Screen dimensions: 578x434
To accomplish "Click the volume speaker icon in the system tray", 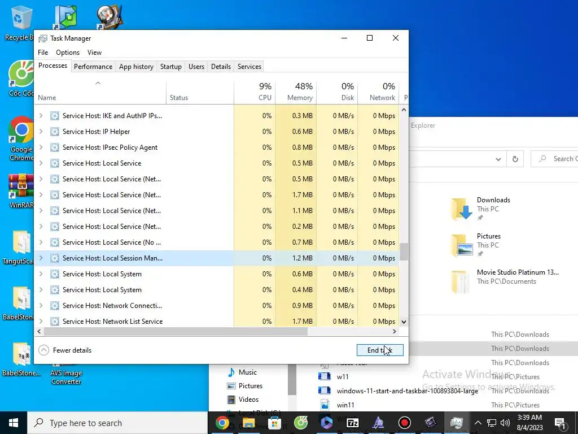I will point(505,423).
